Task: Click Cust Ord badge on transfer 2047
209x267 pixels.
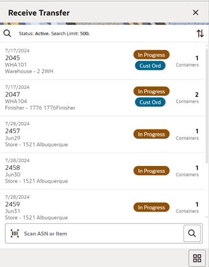Action: pyautogui.click(x=150, y=102)
